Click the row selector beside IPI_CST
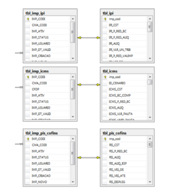 pyautogui.click(x=105, y=25)
